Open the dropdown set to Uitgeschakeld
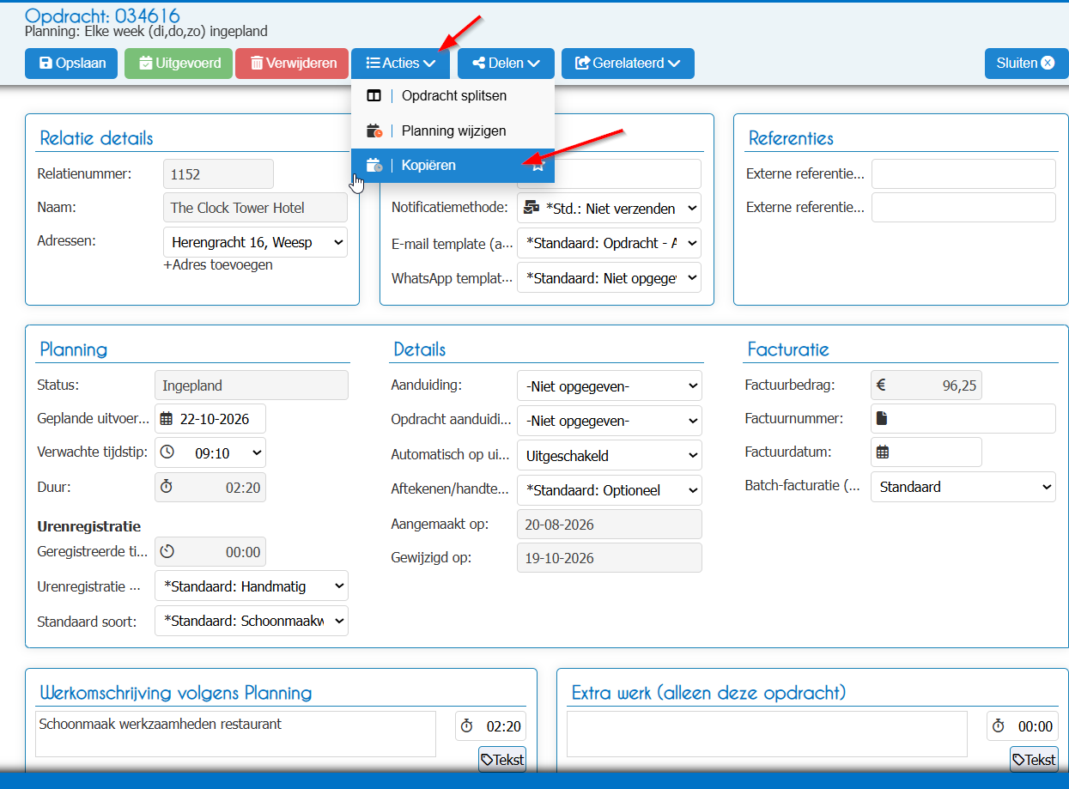Image resolution: width=1069 pixels, height=789 pixels. (x=609, y=456)
